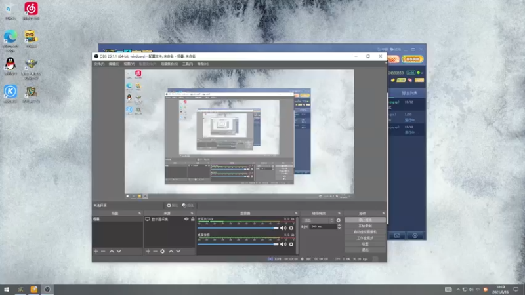Open settings gear for microphone audio track
Screen dimensions: 525x295
291,228
